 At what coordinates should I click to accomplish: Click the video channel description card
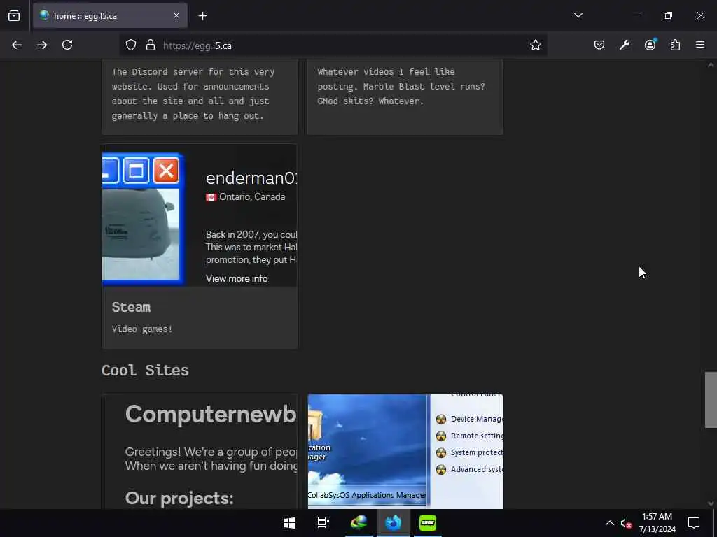coord(405,96)
